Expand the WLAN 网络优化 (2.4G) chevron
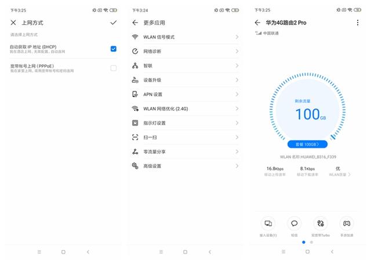Image resolution: width=371 pixels, height=264 pixels. click(x=237, y=109)
